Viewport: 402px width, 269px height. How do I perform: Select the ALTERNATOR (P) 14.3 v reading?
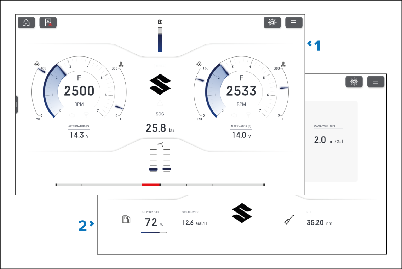tap(79, 135)
